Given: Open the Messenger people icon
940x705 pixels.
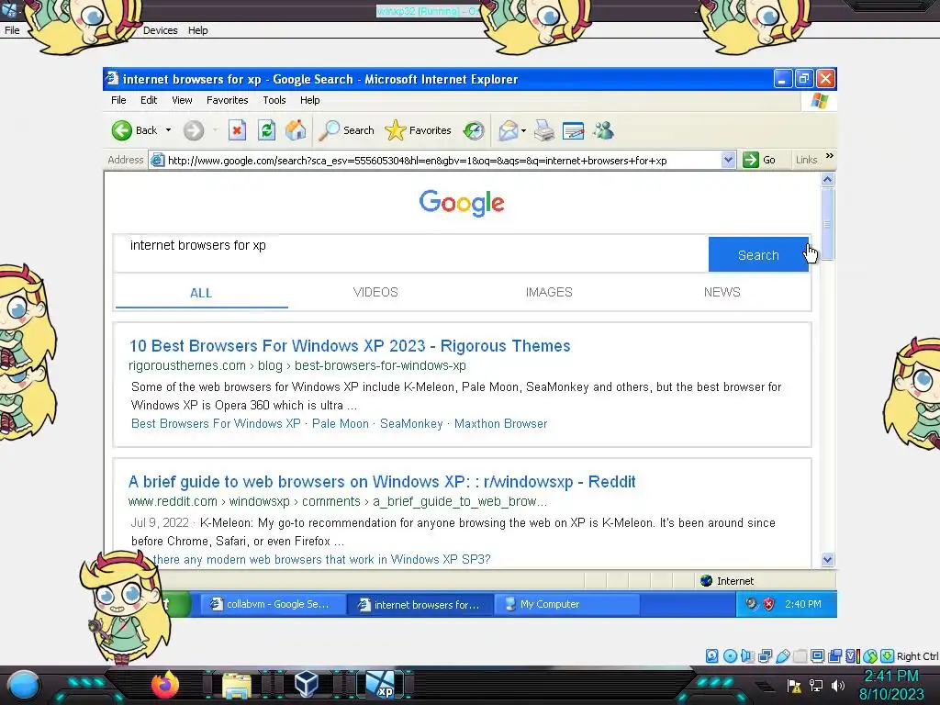Looking at the screenshot, I should click(604, 130).
